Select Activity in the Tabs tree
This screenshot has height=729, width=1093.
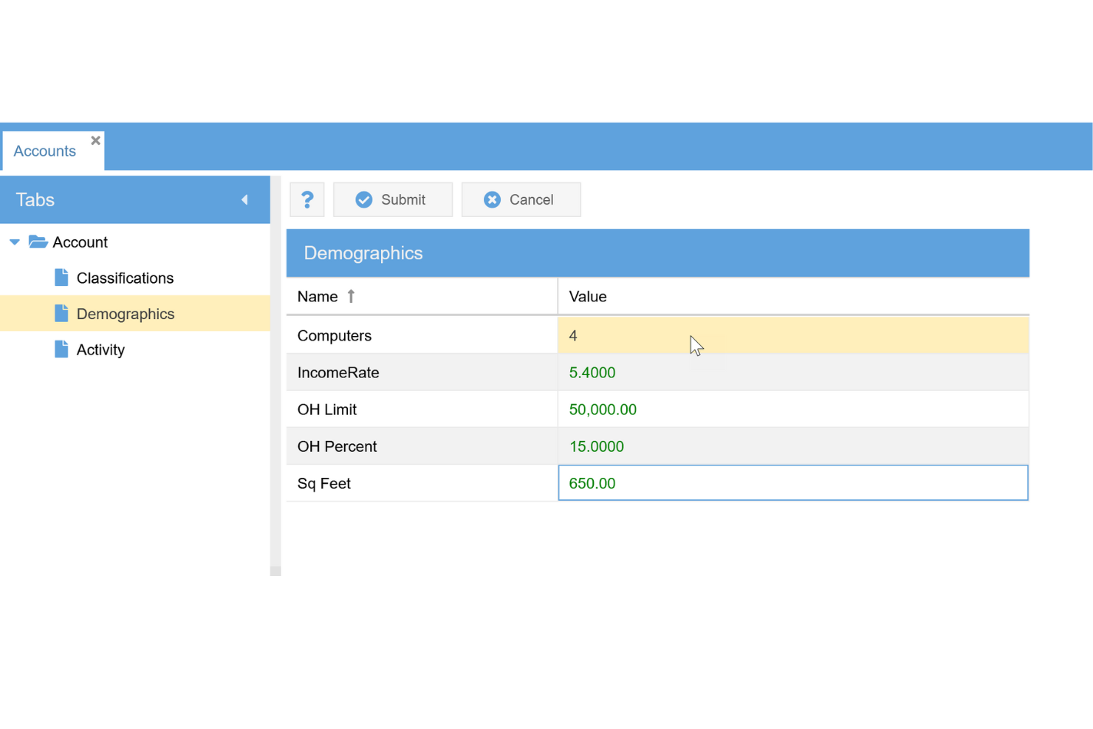coord(100,349)
